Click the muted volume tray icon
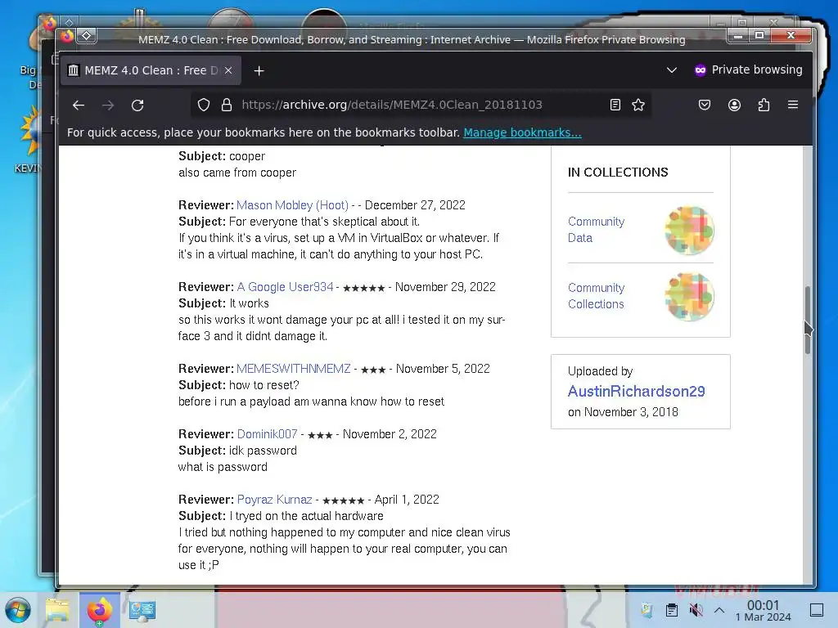Screen dimensions: 838x628 coord(696,610)
